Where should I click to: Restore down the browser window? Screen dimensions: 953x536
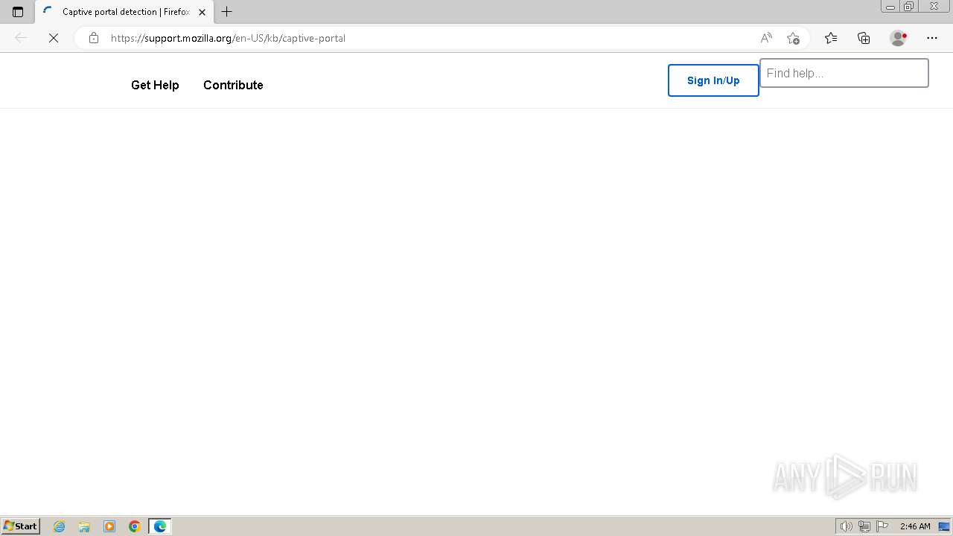coord(909,6)
